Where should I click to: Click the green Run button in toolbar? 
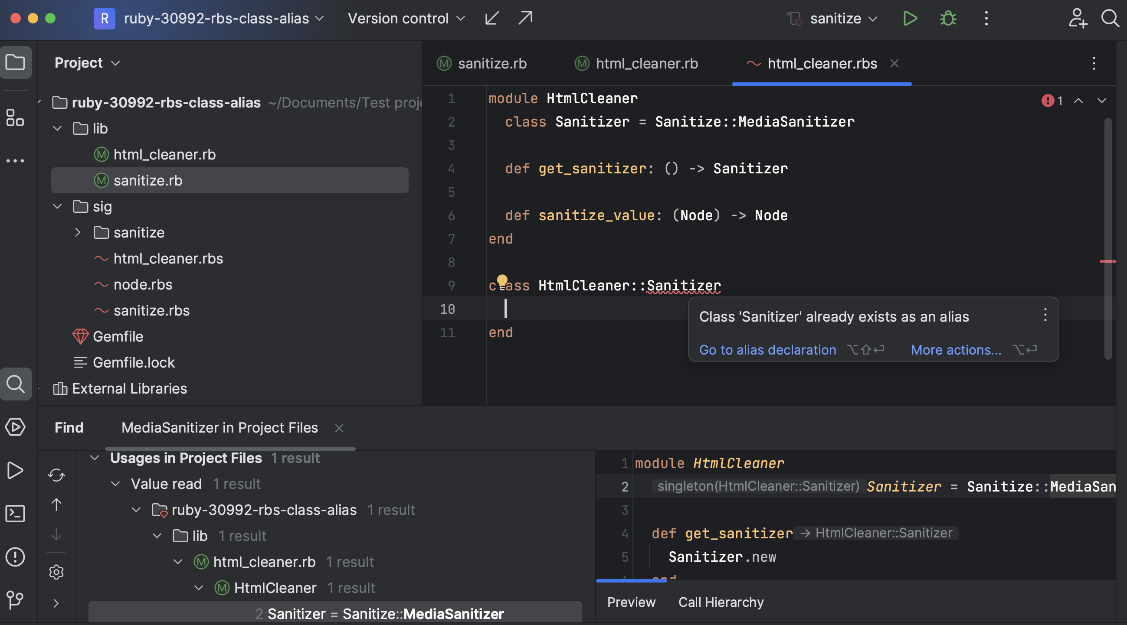(910, 18)
